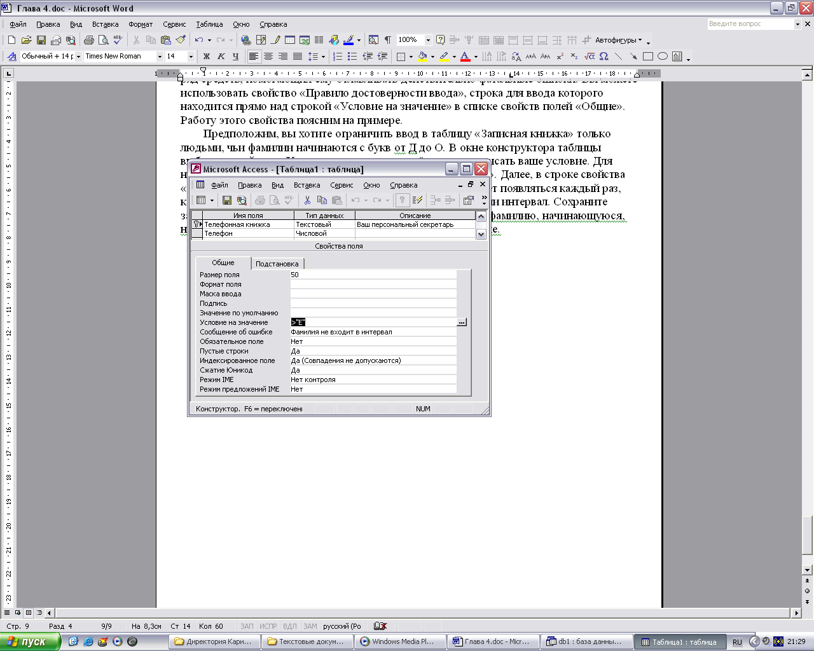Open the Таблица menu in Word

209,24
